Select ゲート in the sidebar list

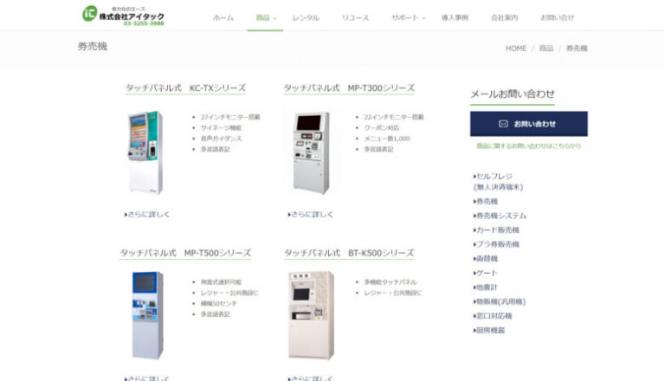(x=485, y=273)
